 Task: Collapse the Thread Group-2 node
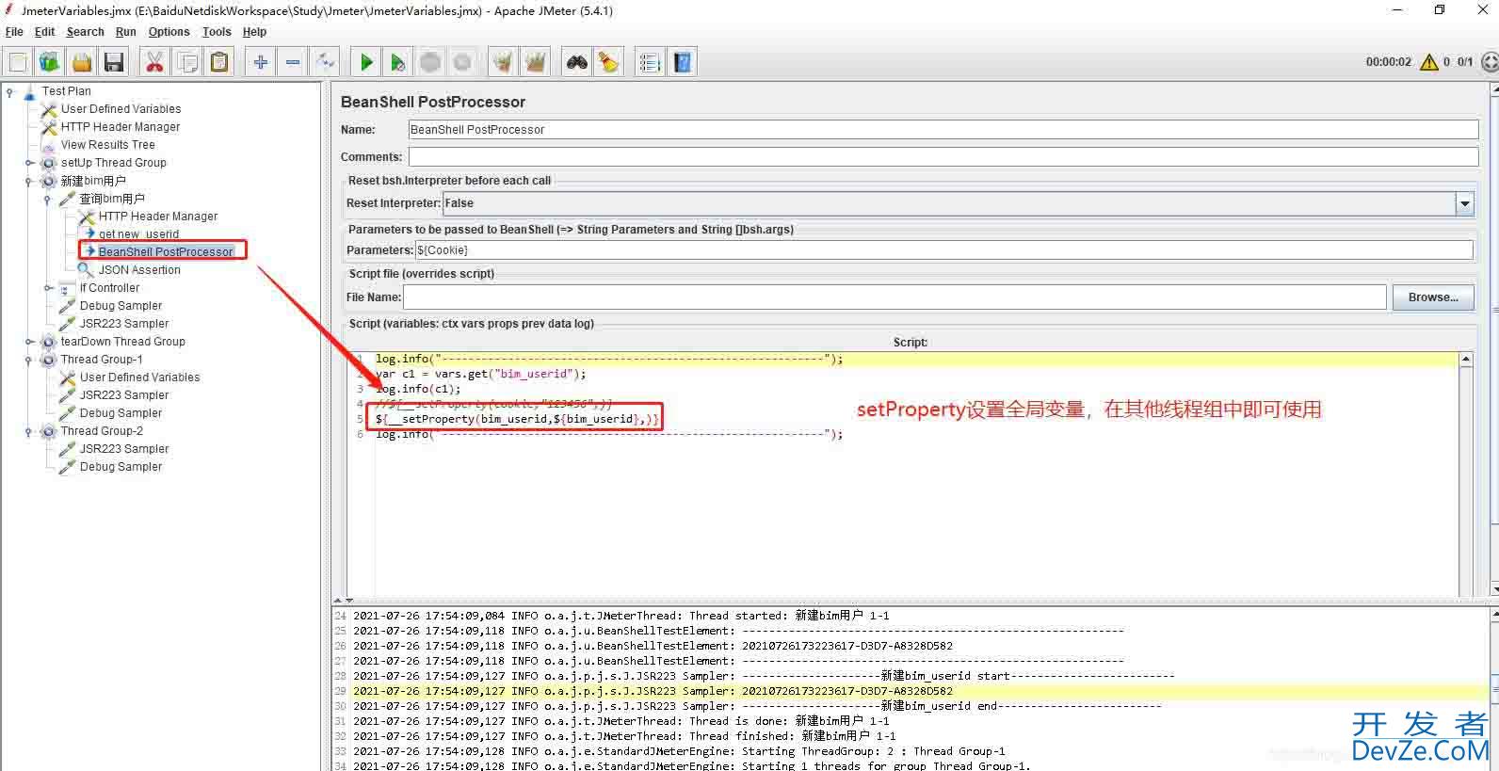point(29,431)
